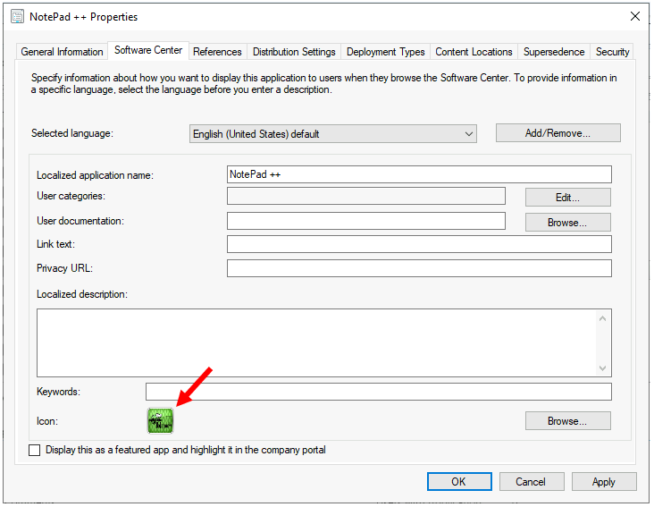Confirm changes with the OK button
This screenshot has width=654, height=507.
[459, 482]
